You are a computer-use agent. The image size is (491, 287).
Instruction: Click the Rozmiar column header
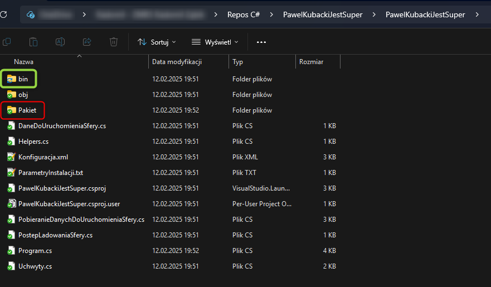pyautogui.click(x=311, y=62)
